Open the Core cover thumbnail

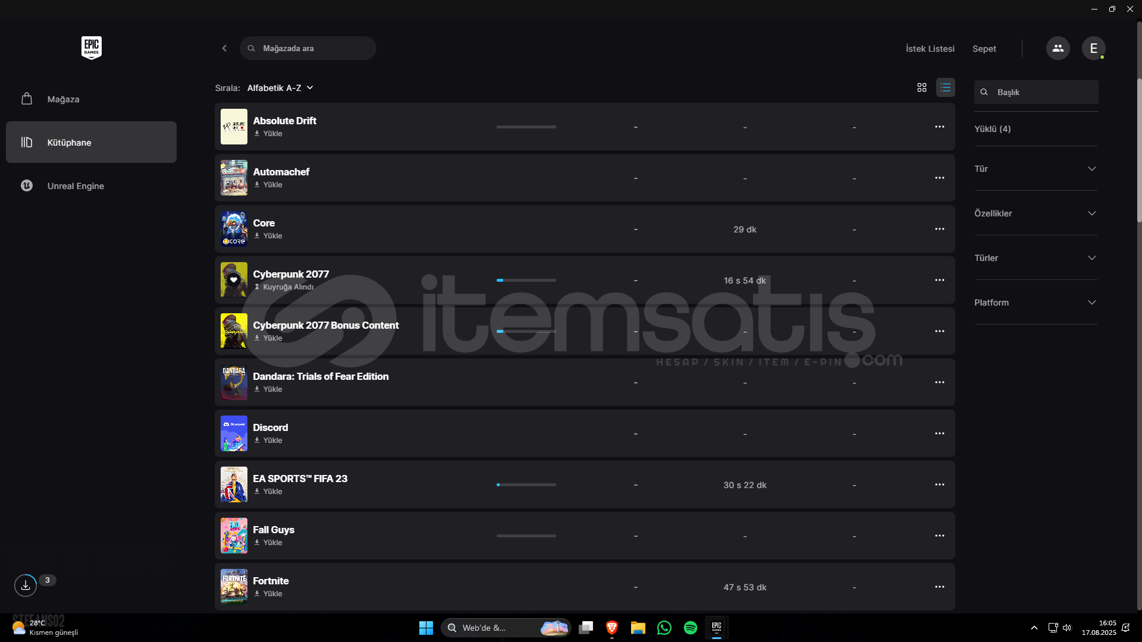(x=234, y=229)
